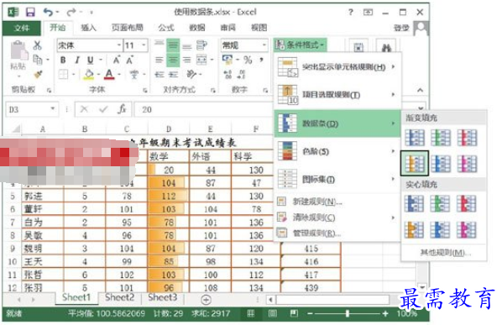Screen dimensions: 502x325
Task: Increase font size with large A icon
Action: [x=116, y=60]
